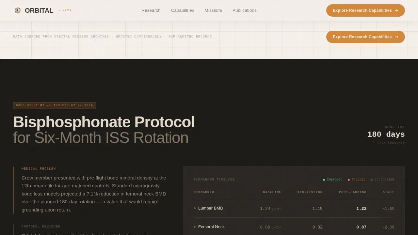Click the Mid-Mission column header
This screenshot has height=235, width=418.
coord(310,192)
